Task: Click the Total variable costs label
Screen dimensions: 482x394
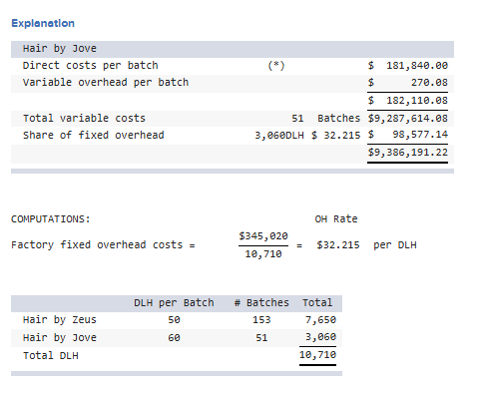Action: coord(84,118)
